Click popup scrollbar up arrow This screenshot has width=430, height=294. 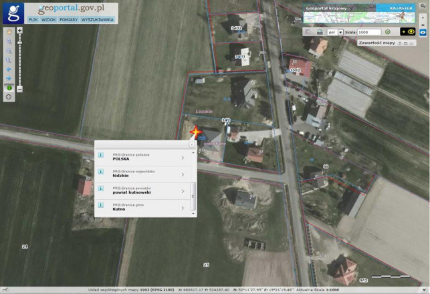point(193,152)
